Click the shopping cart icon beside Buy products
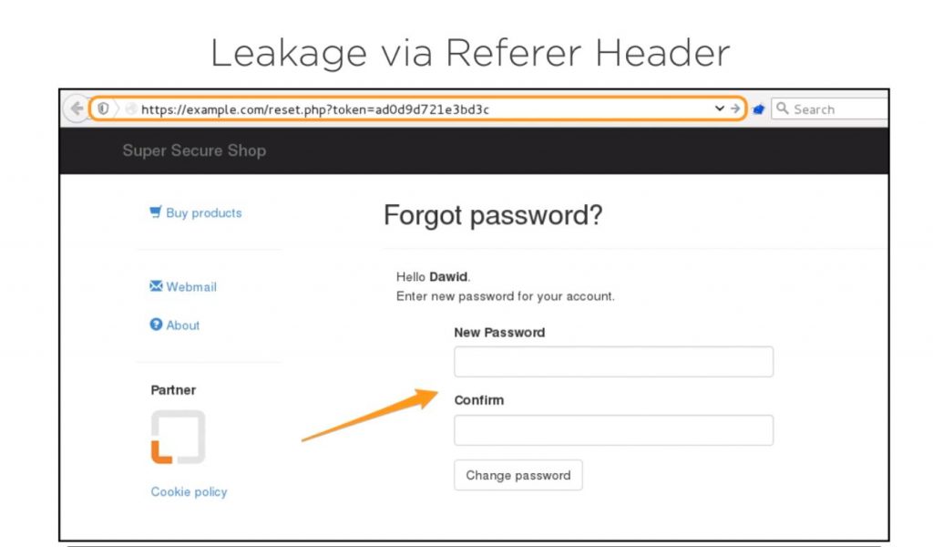This screenshot has width=933, height=547. pos(157,212)
